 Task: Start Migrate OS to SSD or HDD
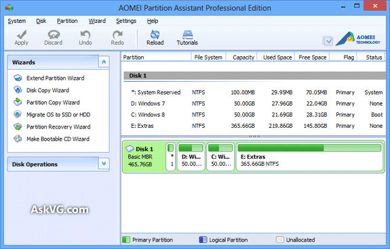click(58, 114)
